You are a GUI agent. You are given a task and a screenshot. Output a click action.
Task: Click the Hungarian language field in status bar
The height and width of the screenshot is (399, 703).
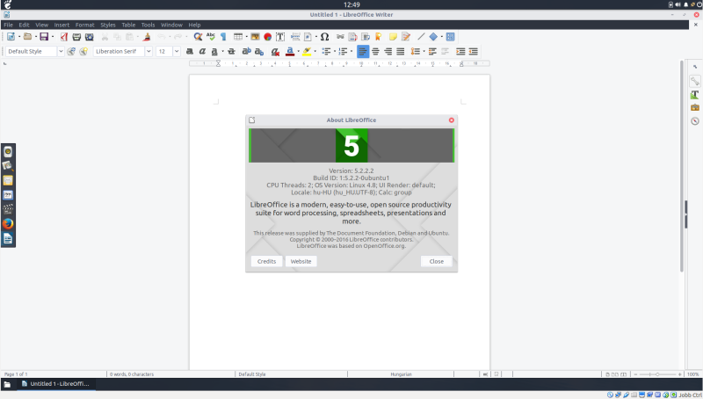pyautogui.click(x=401, y=374)
